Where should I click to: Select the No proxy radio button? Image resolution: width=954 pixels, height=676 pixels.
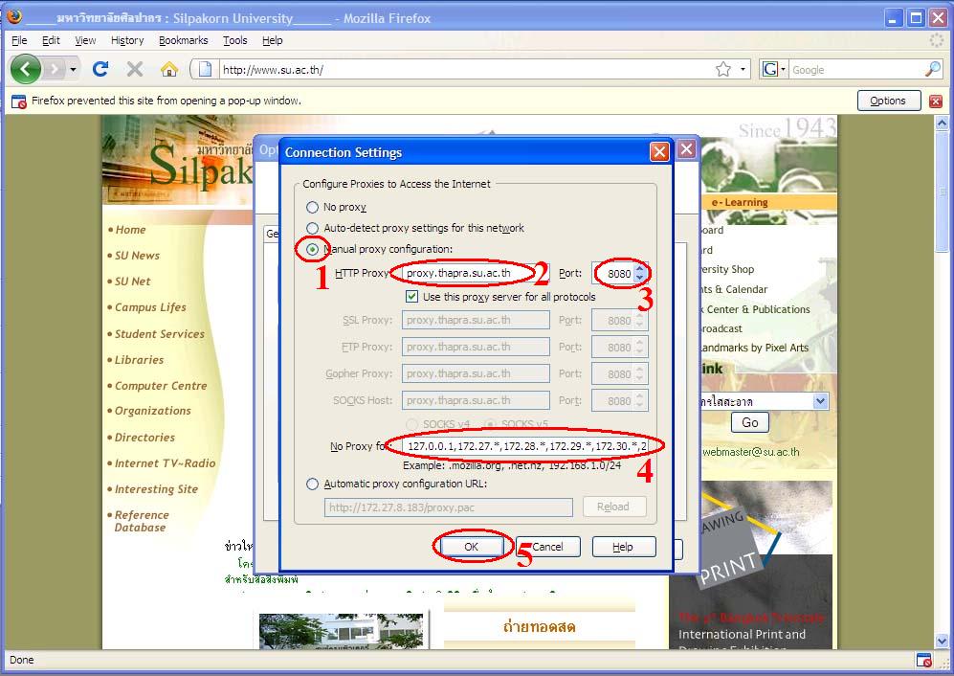point(312,207)
